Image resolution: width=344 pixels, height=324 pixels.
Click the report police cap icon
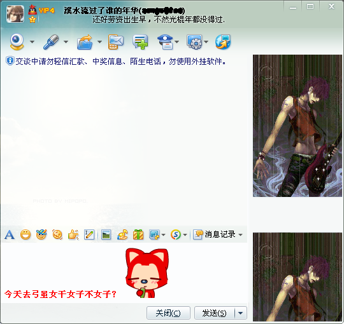coord(166,42)
